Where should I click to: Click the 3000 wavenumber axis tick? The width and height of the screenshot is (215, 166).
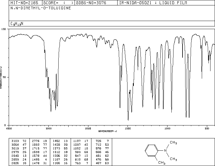[48, 128]
